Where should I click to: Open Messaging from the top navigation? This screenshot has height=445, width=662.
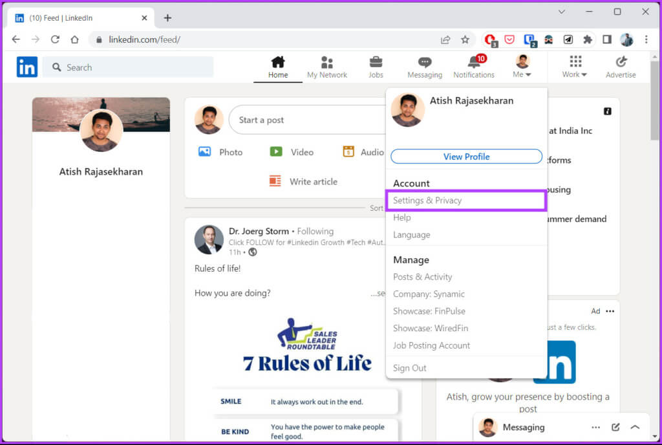(425, 67)
